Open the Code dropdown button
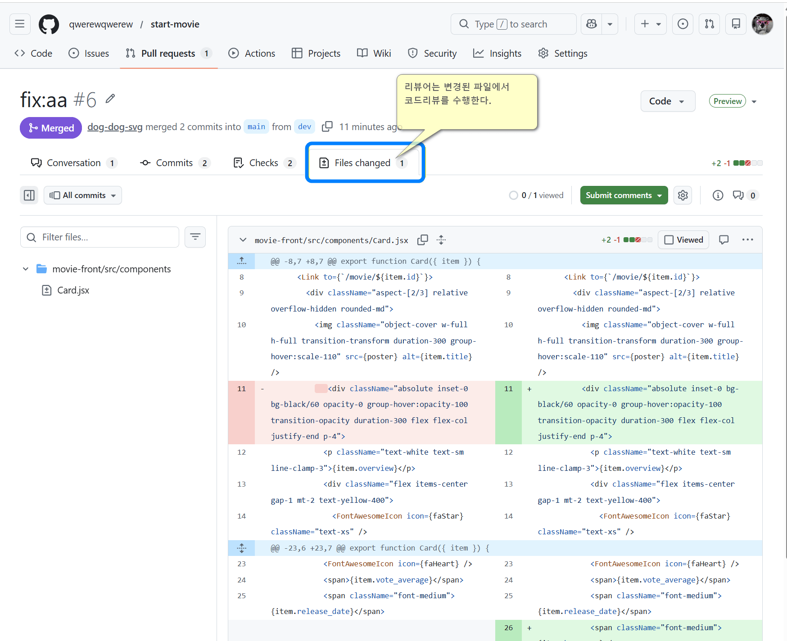This screenshot has width=787, height=641. click(667, 101)
